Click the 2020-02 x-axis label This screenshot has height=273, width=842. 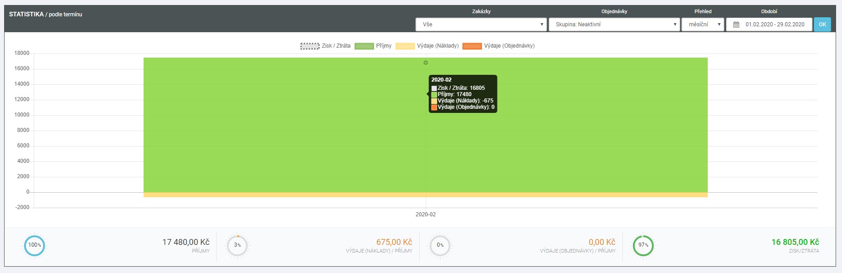click(426, 214)
